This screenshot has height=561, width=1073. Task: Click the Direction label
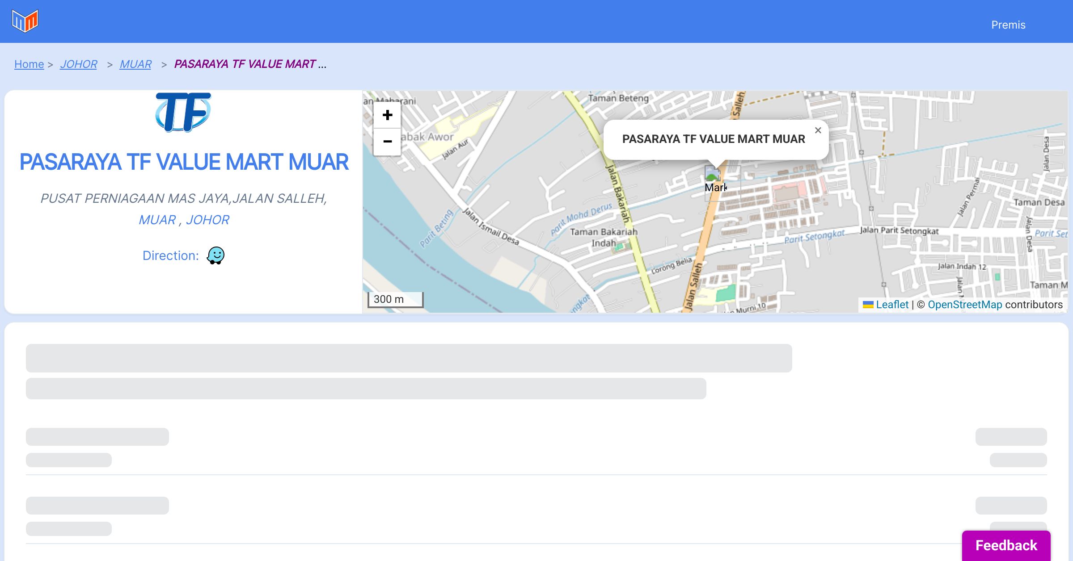(x=170, y=255)
